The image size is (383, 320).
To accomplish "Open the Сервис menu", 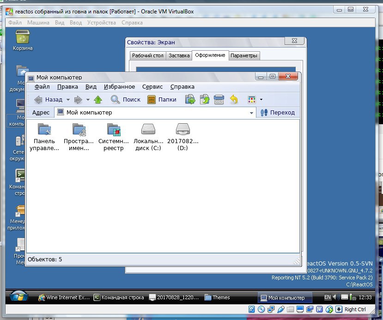I will coord(152,87).
